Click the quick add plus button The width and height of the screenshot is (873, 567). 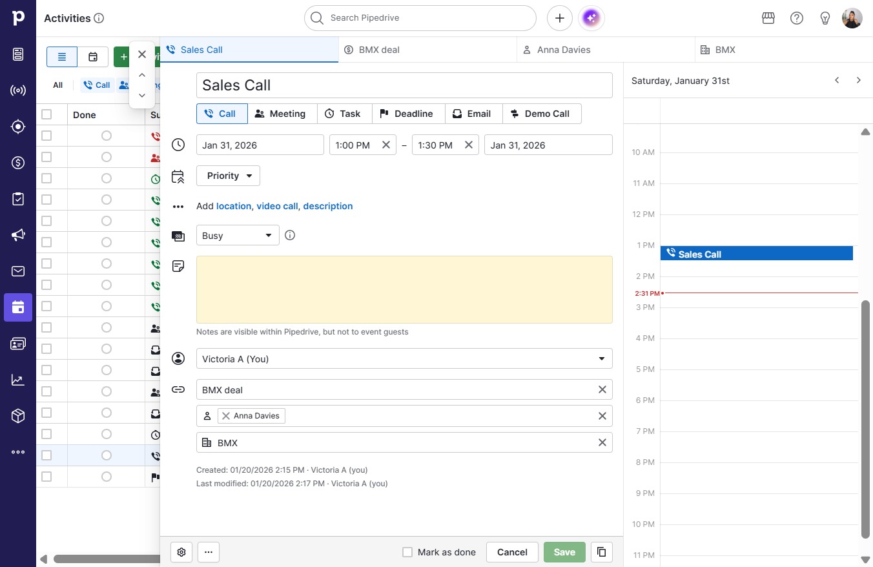[x=560, y=18]
